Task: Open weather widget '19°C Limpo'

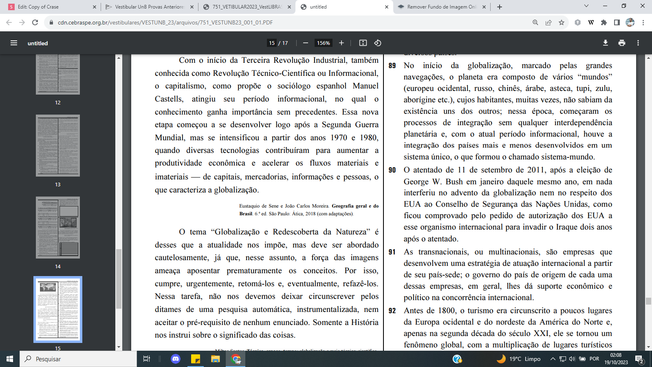Action: pos(519,359)
